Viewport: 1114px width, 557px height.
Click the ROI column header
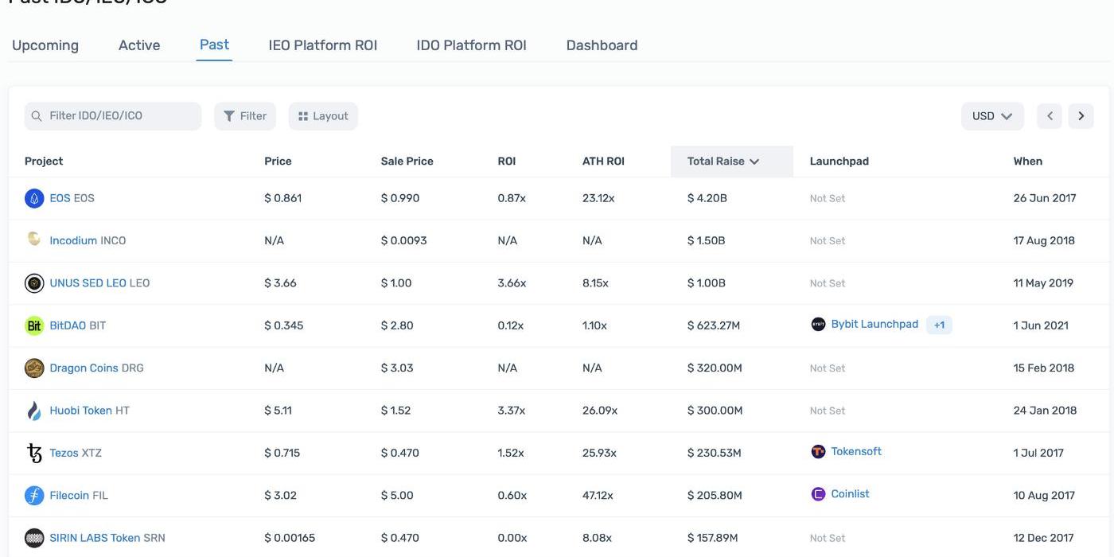pos(507,162)
